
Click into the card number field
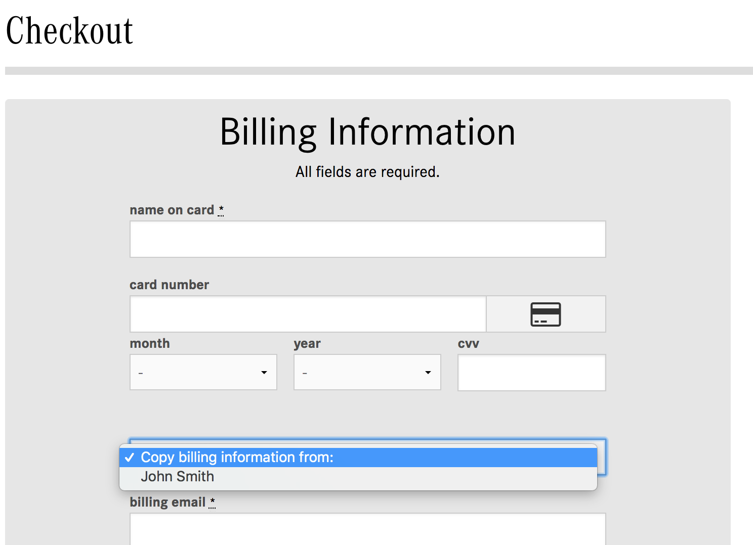click(x=308, y=314)
